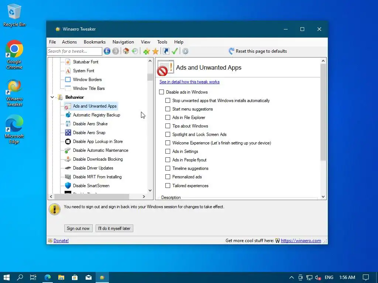Click the System Font letter A icon
Viewport: 378px width, 283px height.
point(68,71)
